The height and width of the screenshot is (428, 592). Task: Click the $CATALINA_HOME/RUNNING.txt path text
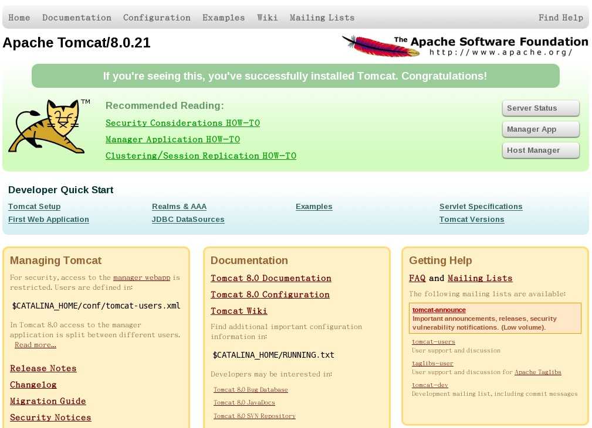point(274,355)
